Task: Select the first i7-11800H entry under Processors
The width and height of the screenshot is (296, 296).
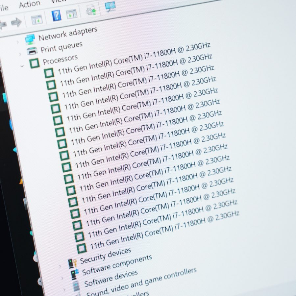Action: click(134, 58)
